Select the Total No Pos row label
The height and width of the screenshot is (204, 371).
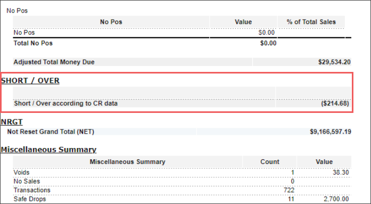[x=33, y=43]
